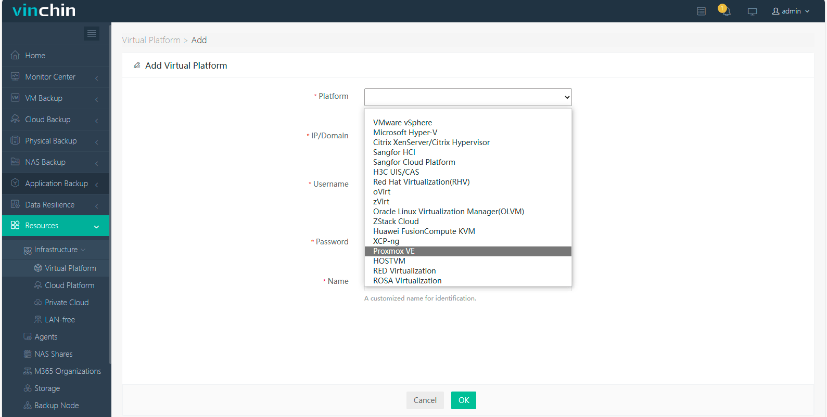
Task: Select Citrix XenServer/Citrix Hypervisor option
Action: tap(468, 142)
